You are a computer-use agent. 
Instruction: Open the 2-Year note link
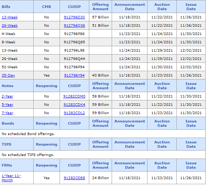8,96
